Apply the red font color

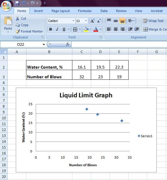(x=96, y=29)
